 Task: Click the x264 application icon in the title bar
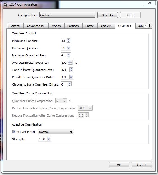click(x=6, y=4)
